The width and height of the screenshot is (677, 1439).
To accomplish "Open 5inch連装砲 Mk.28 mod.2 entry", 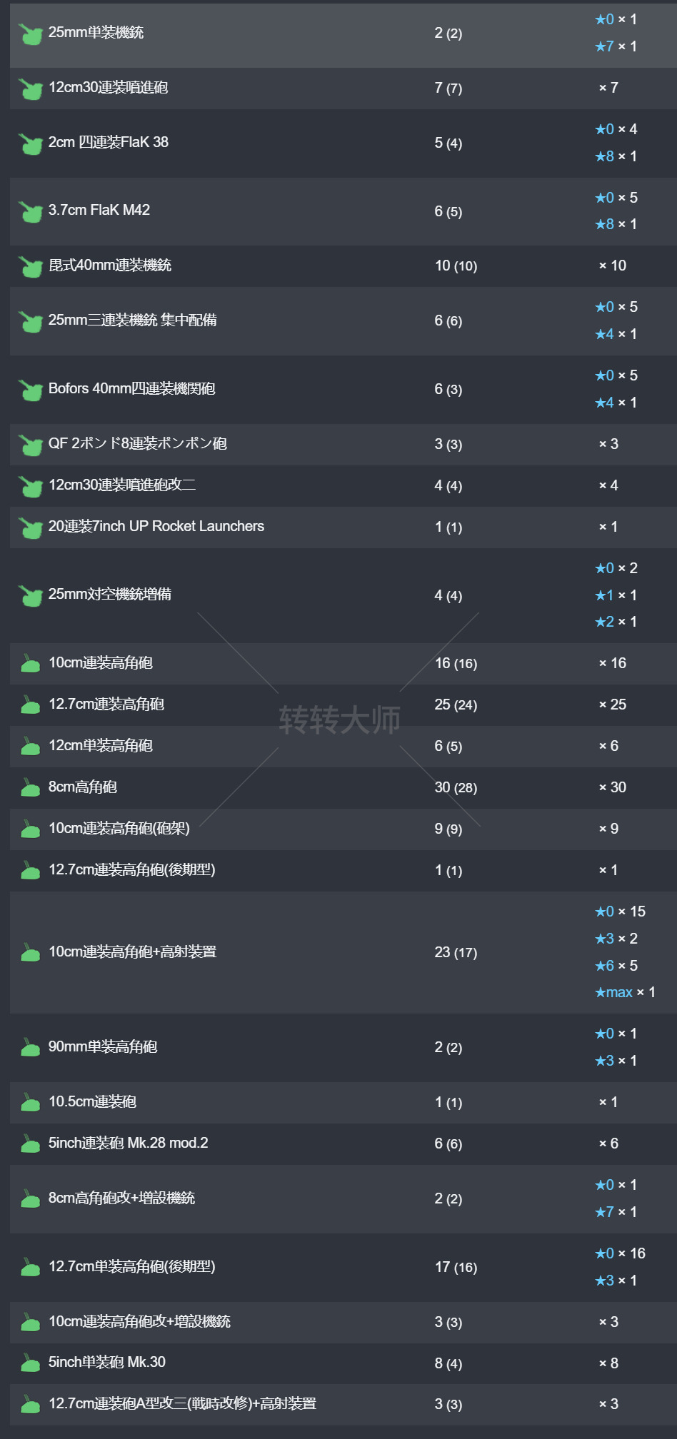I will 129,1143.
